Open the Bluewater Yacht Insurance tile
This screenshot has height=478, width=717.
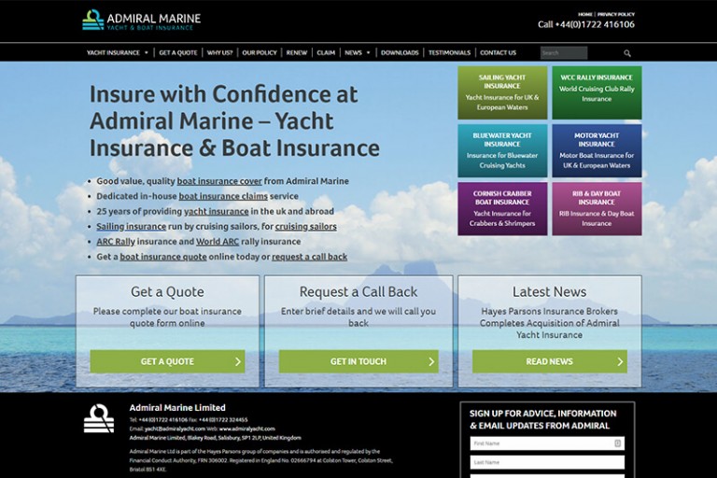(502, 150)
